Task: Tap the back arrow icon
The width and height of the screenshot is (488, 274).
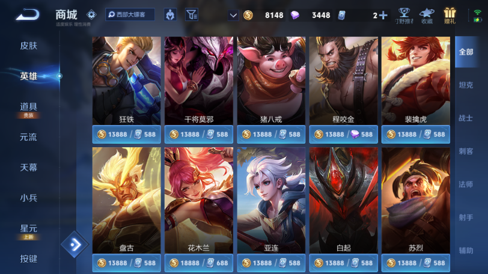Action: 28,14
